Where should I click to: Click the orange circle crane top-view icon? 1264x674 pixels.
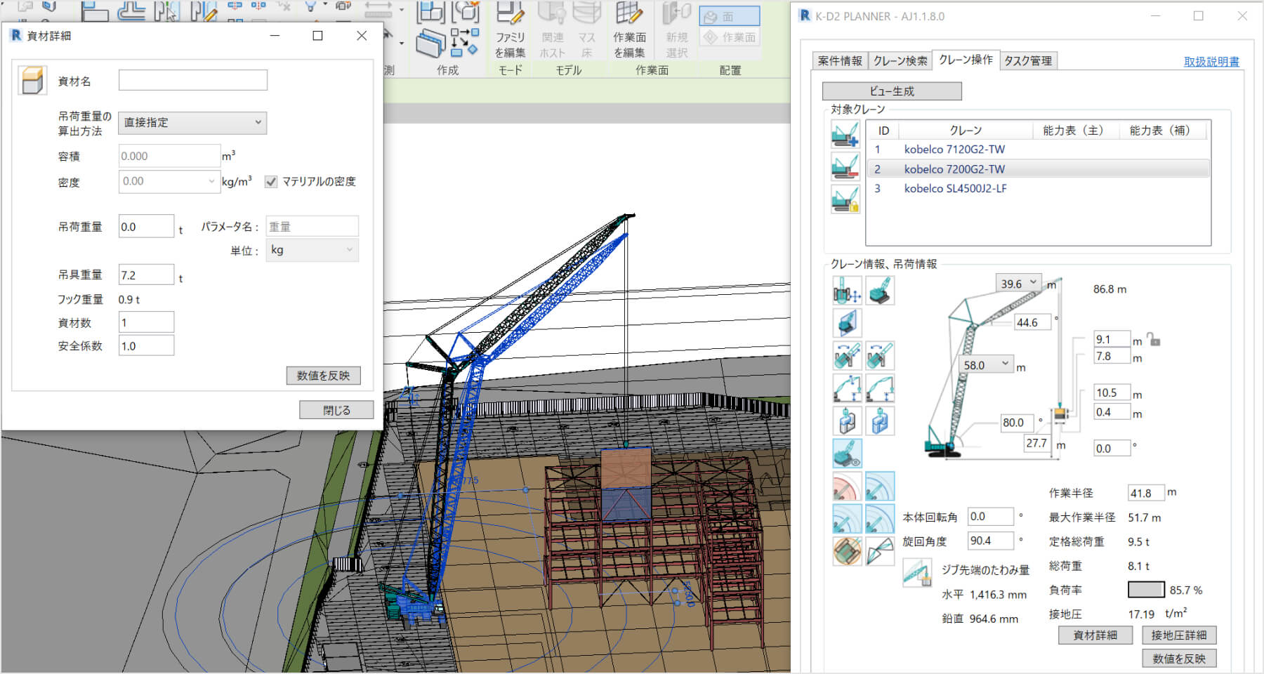847,551
